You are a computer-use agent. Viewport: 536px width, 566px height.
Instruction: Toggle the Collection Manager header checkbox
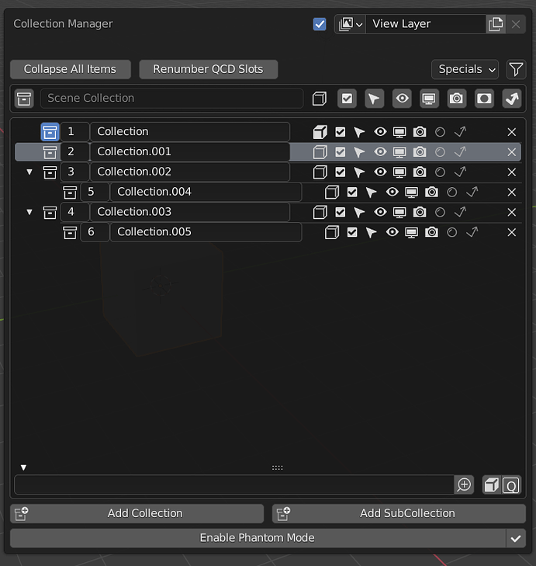coord(320,24)
